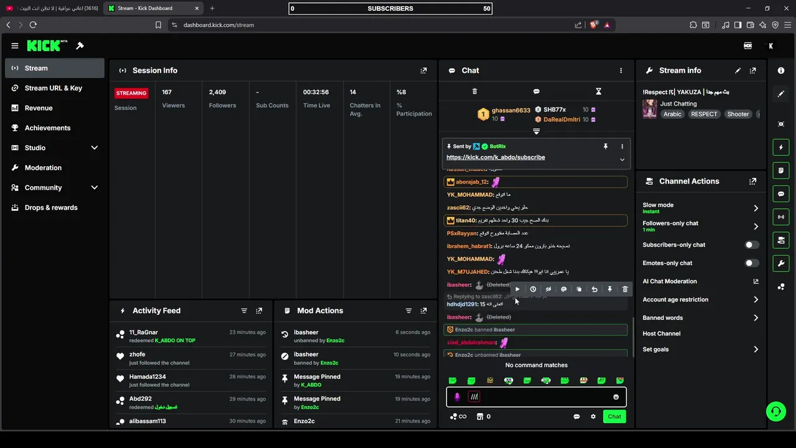This screenshot has width=796, height=448.
Task: Expand the Studio sidebar section
Action: [x=95, y=147]
